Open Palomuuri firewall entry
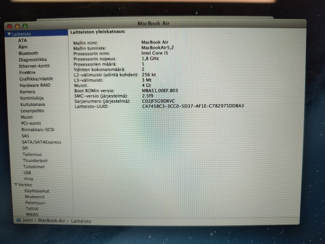 (x=35, y=203)
